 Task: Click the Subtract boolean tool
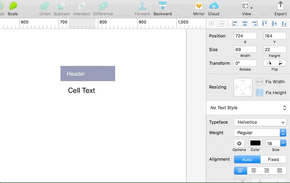pyautogui.click(x=62, y=9)
